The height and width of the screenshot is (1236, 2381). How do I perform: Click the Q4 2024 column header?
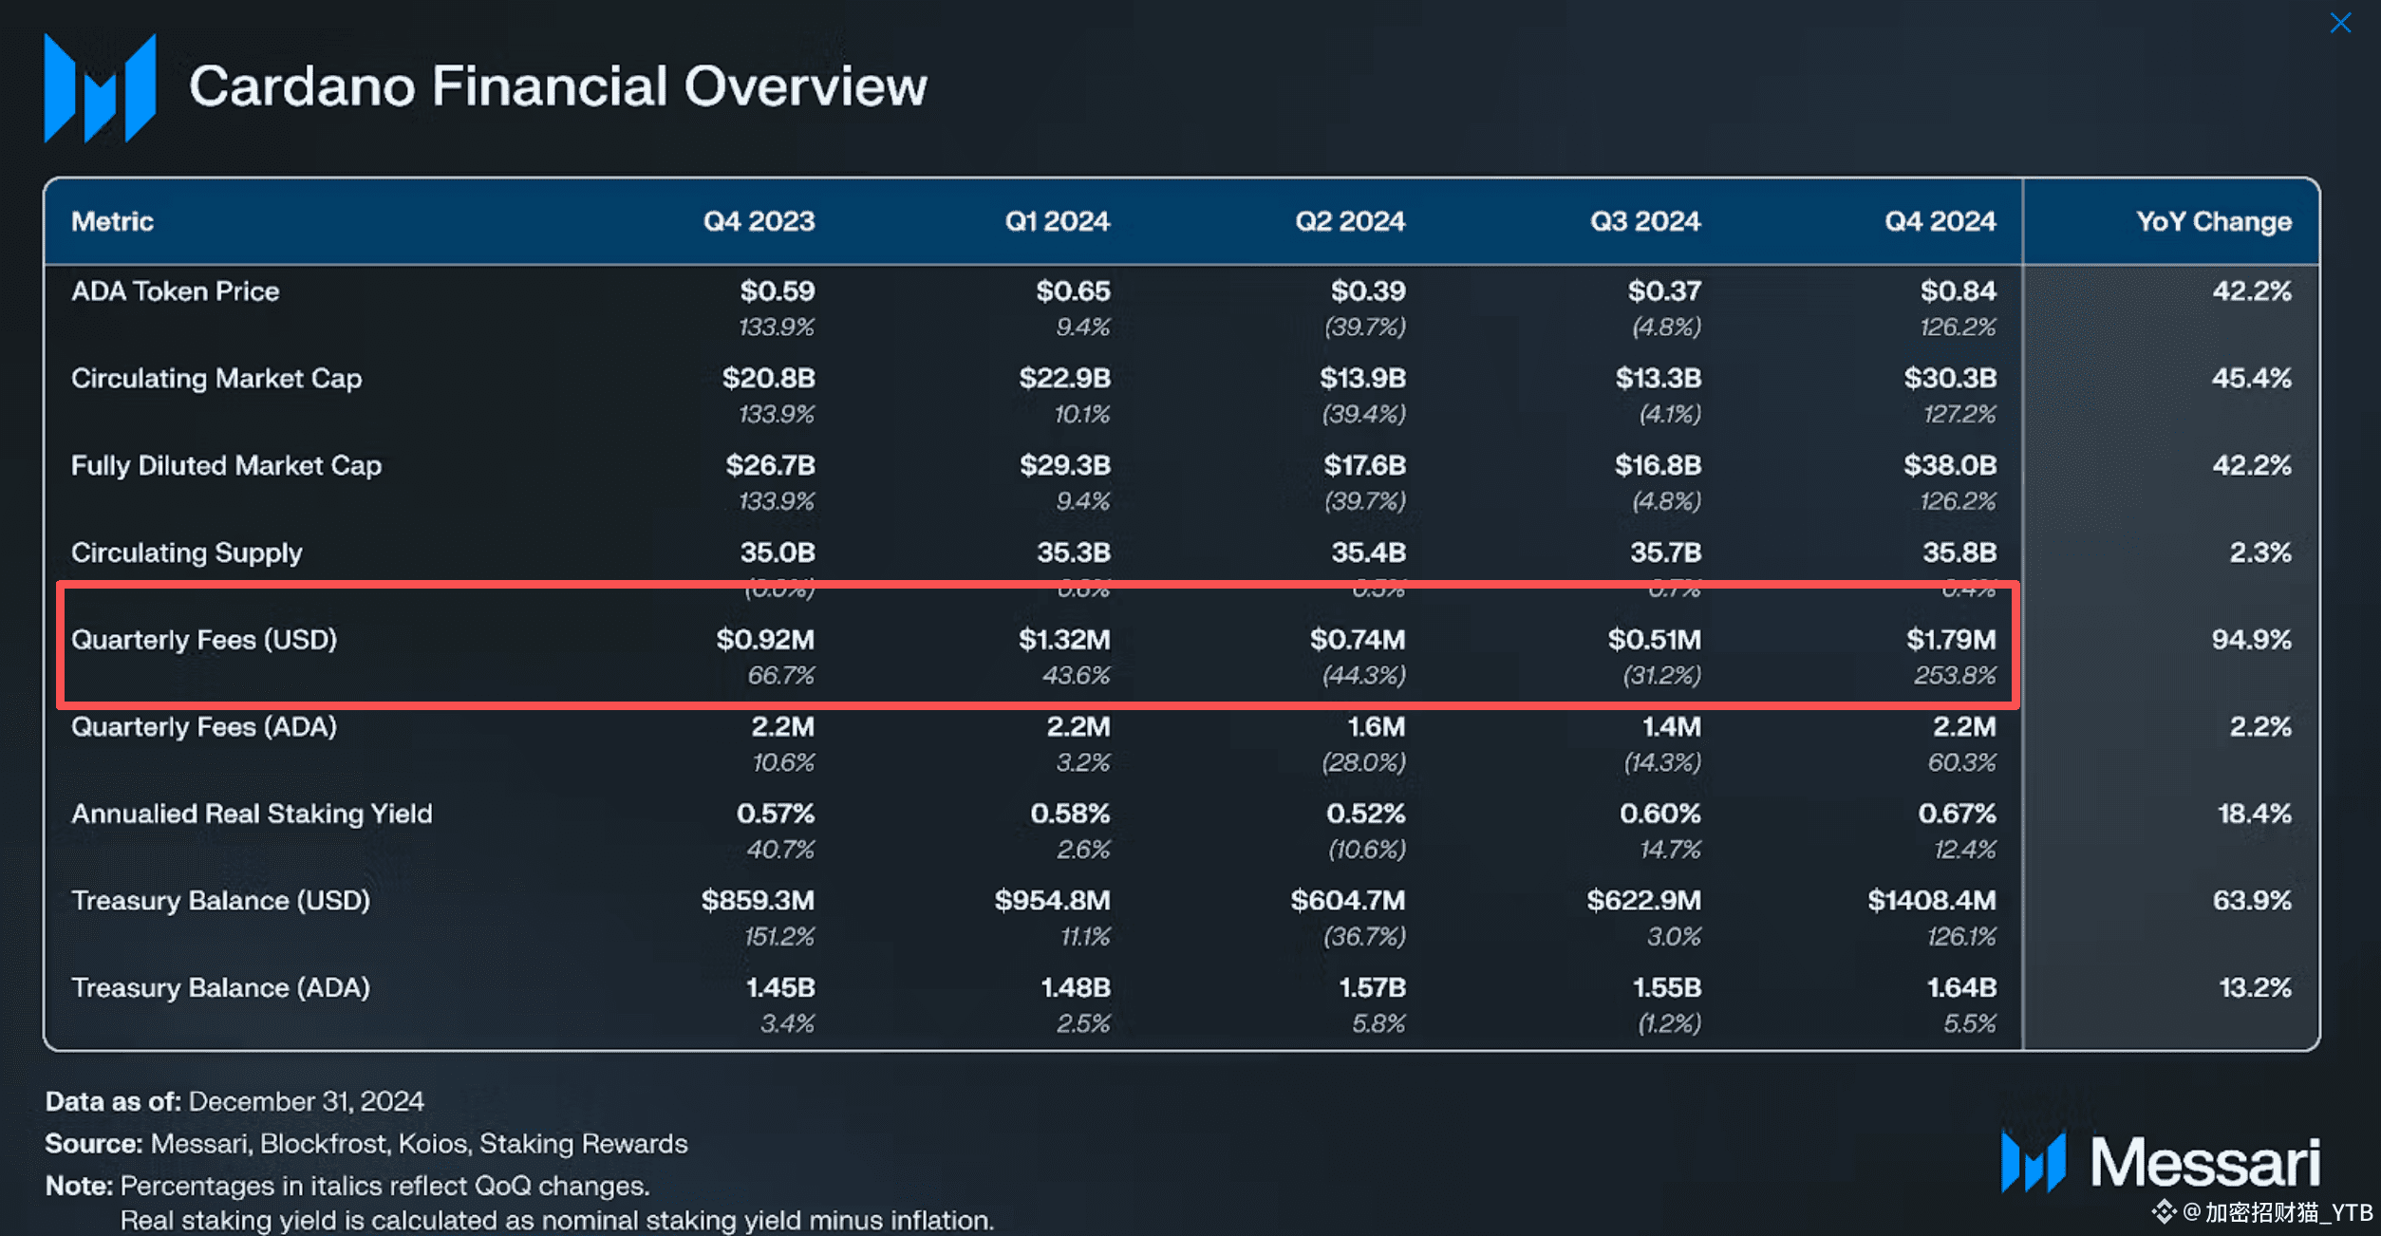[x=1940, y=221]
